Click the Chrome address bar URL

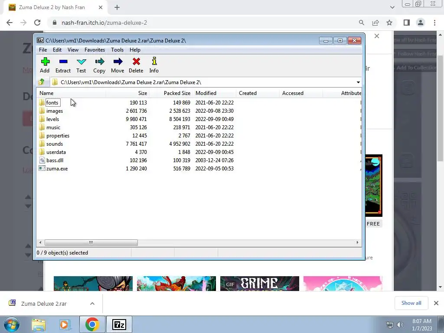click(x=104, y=23)
